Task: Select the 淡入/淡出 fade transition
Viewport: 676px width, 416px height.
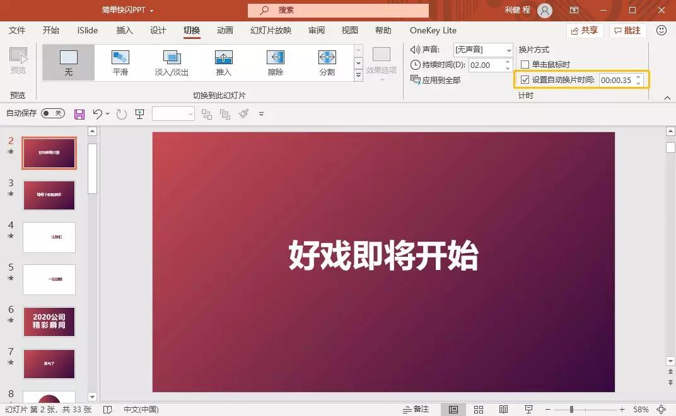Action: [172, 62]
